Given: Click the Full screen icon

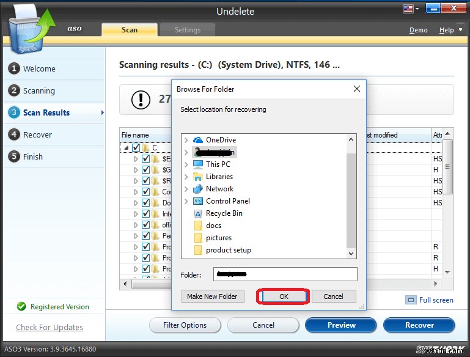Looking at the screenshot, I should 411,300.
